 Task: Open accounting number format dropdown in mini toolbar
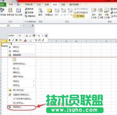click(x=37, y=36)
